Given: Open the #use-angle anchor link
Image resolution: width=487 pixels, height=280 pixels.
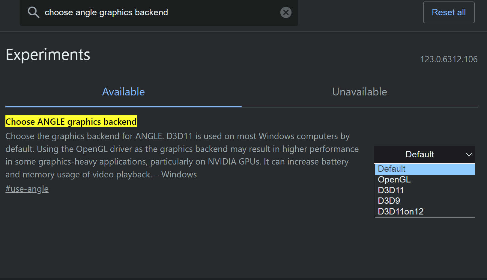Looking at the screenshot, I should (x=27, y=189).
